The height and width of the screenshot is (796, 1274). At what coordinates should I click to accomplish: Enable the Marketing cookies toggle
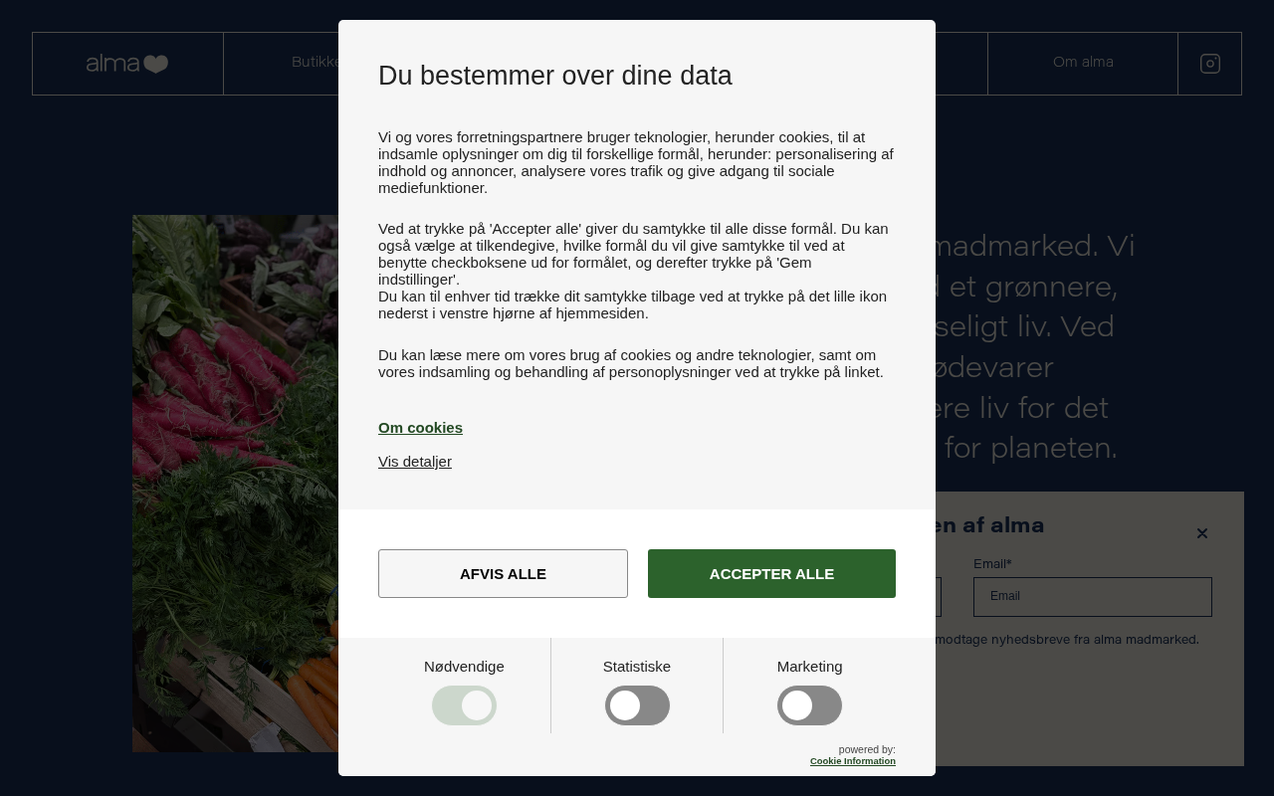tap(809, 705)
